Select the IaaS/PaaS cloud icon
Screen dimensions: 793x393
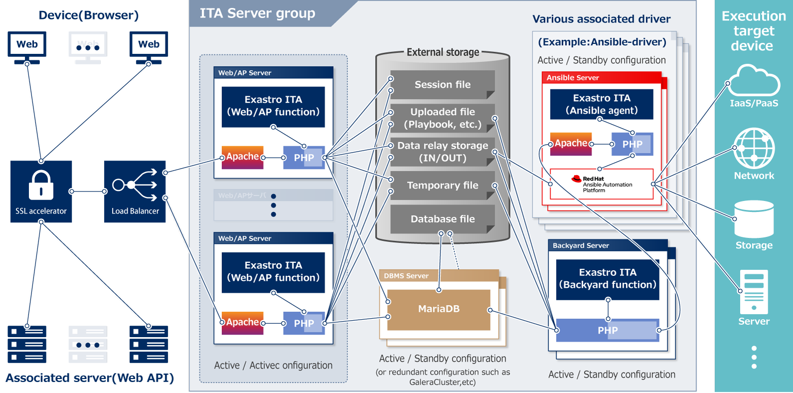754,80
